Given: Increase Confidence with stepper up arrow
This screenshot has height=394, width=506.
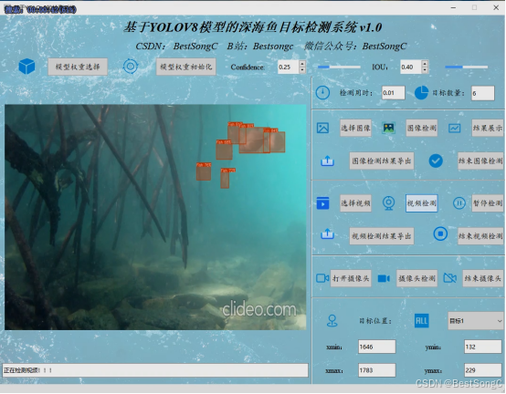Looking at the screenshot, I should [x=302, y=64].
